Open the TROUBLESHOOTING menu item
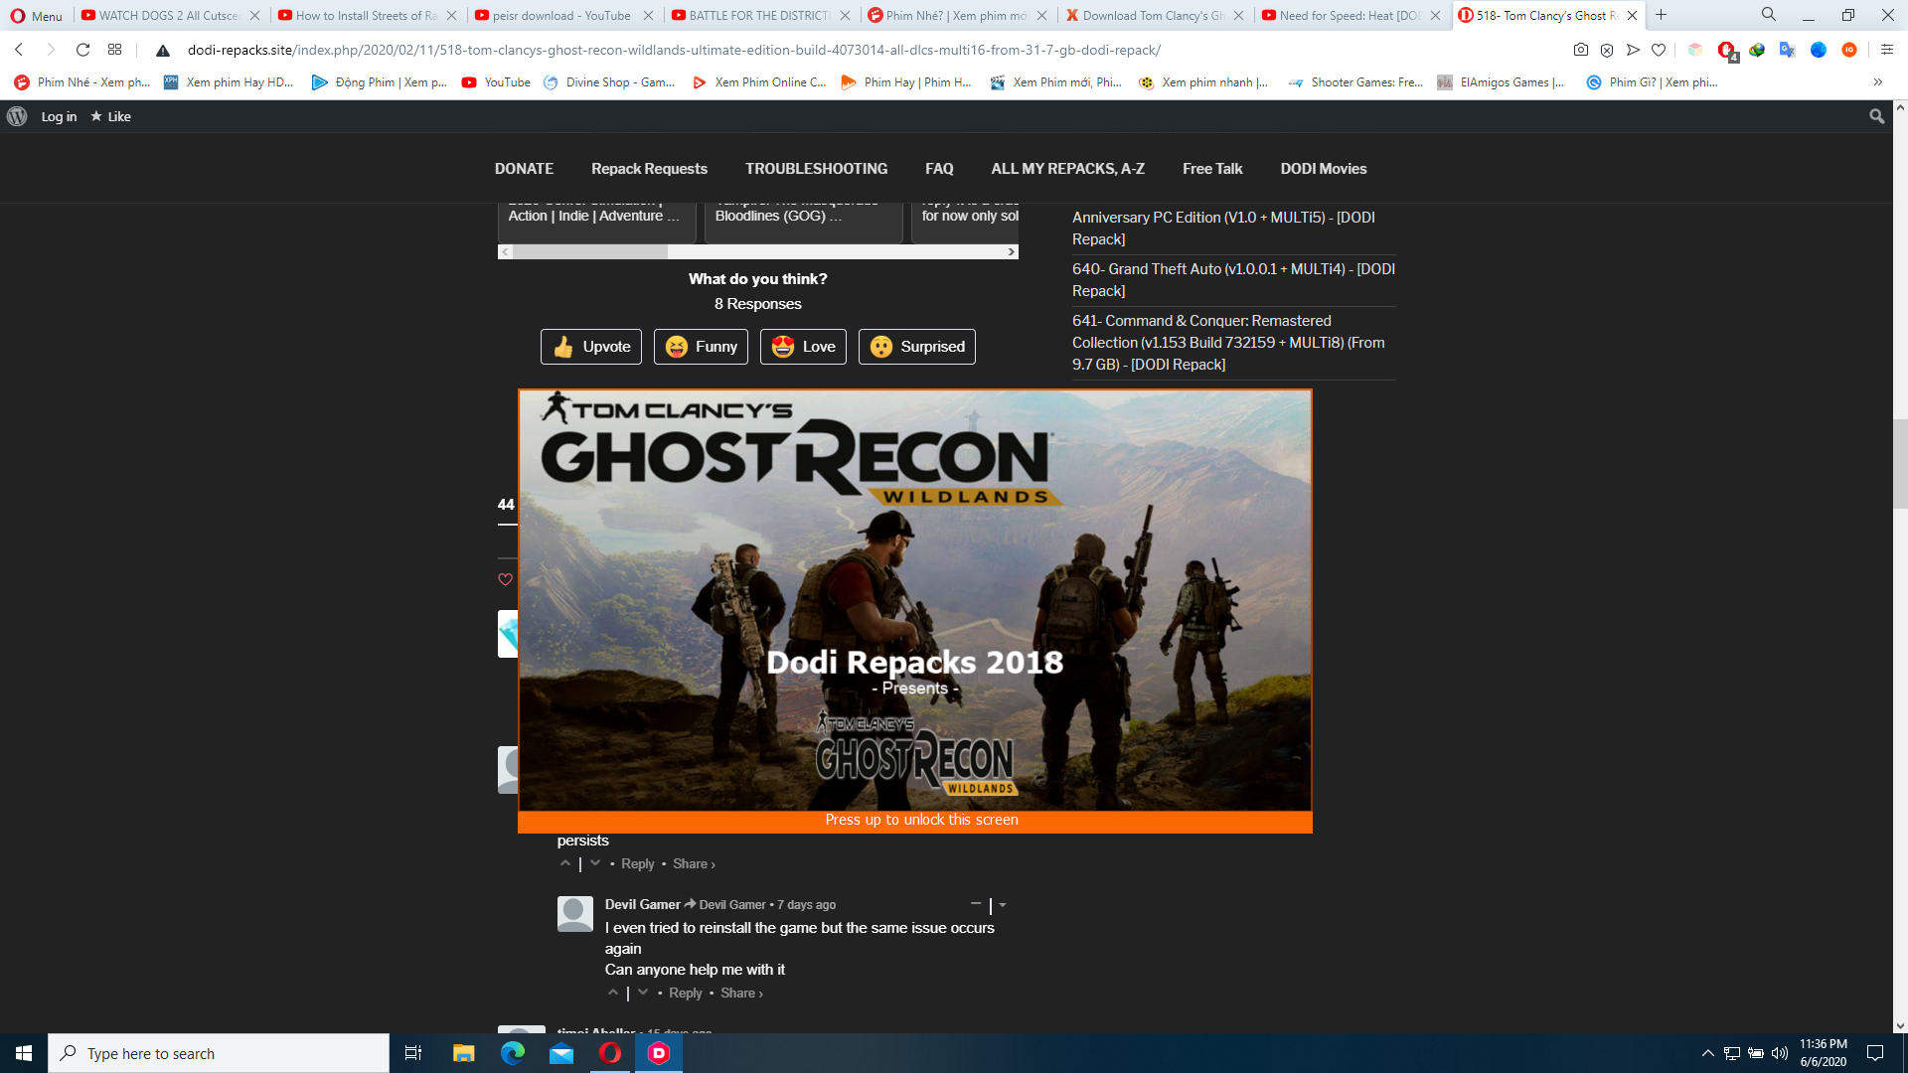 [817, 168]
